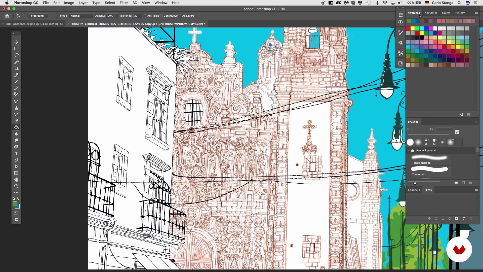Open the Layer menu
The width and height of the screenshot is (483, 272).
click(x=83, y=3)
